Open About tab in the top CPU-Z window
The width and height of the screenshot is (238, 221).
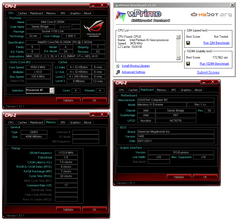coord(87,13)
